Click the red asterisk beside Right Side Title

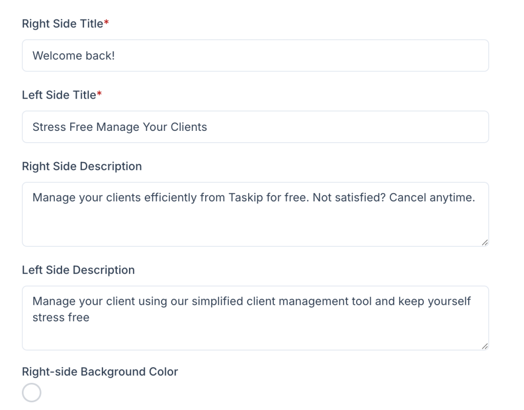point(106,24)
